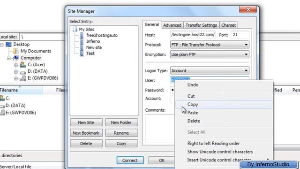Click the New Bookmark button
Screen dimensions: 300x169
pos(86,133)
